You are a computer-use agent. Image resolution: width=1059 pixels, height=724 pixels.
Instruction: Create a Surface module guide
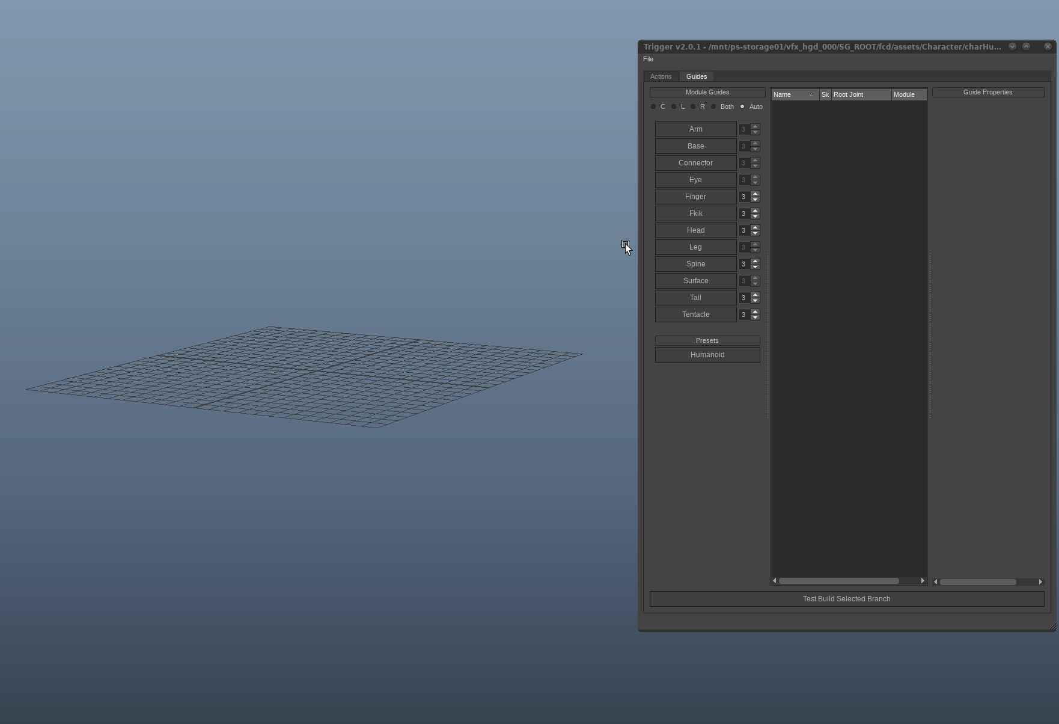[x=695, y=281]
